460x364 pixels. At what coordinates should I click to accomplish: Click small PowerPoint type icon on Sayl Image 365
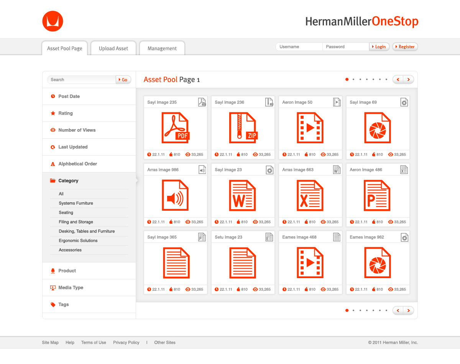click(202, 237)
